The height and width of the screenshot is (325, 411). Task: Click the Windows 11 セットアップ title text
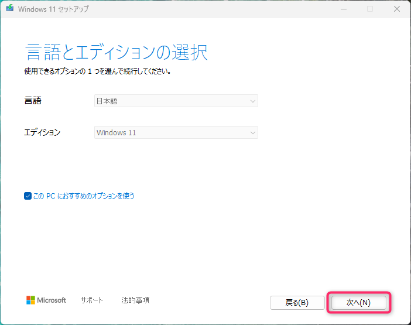click(x=53, y=9)
